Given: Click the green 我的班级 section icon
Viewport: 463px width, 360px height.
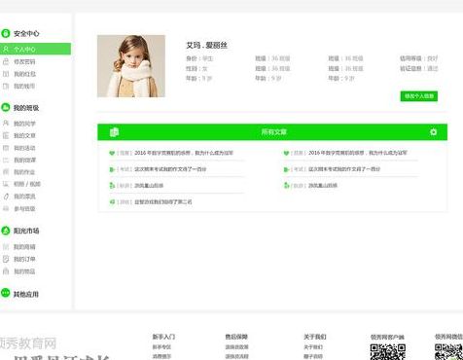Looking at the screenshot, I should [x=6, y=107].
